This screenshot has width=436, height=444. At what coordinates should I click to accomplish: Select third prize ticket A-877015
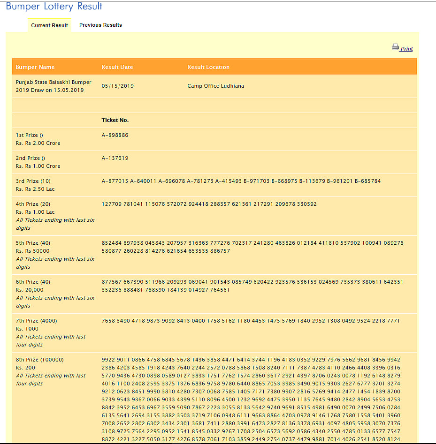click(115, 181)
